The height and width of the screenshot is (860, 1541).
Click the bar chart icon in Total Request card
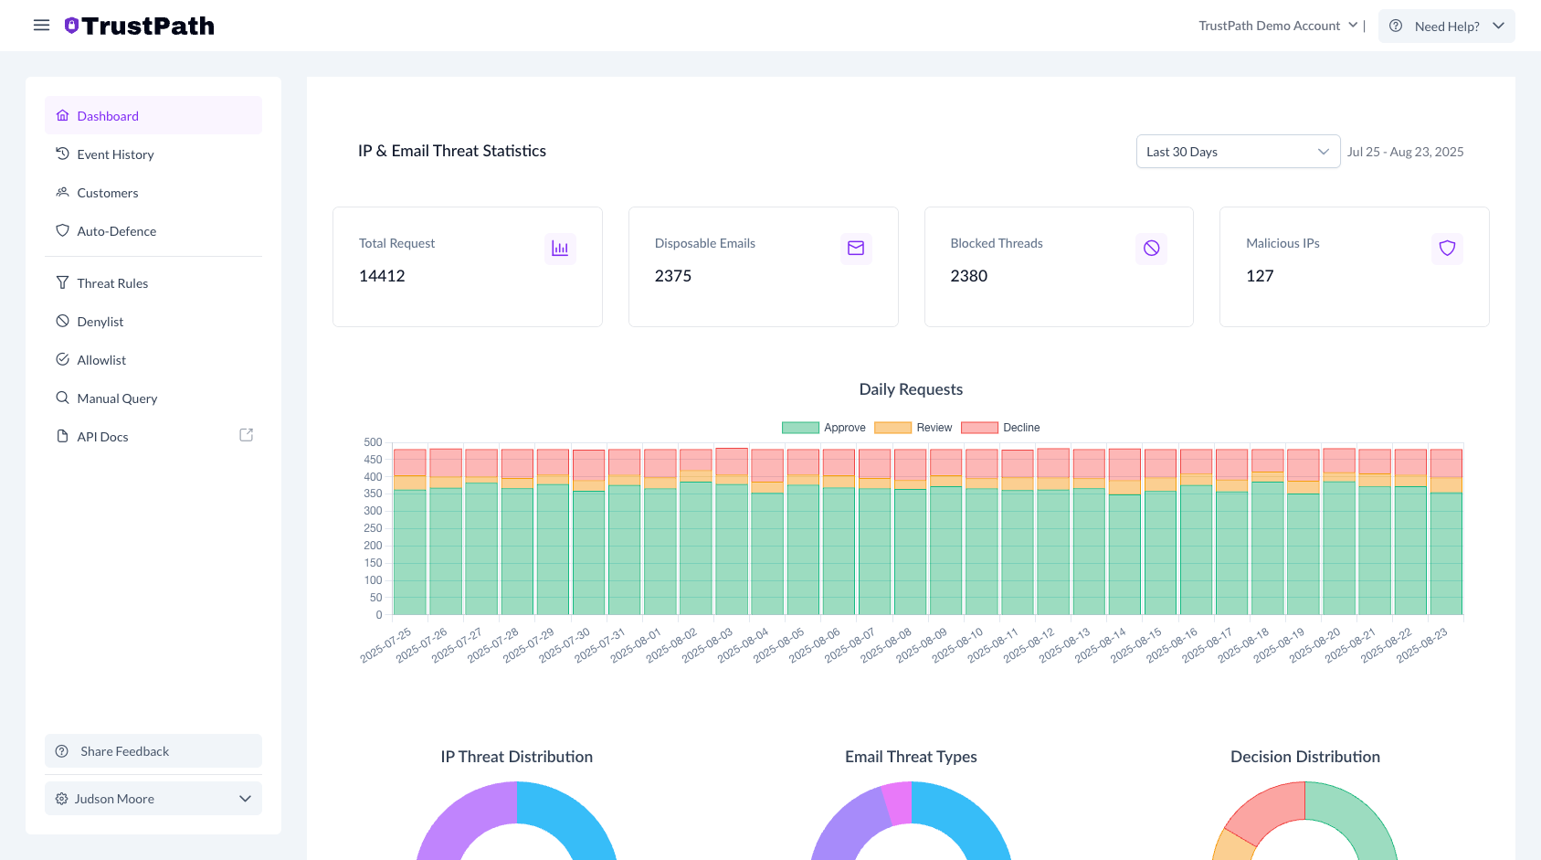pyautogui.click(x=560, y=249)
